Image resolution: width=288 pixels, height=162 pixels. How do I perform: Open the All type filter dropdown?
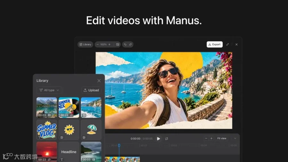(x=49, y=90)
